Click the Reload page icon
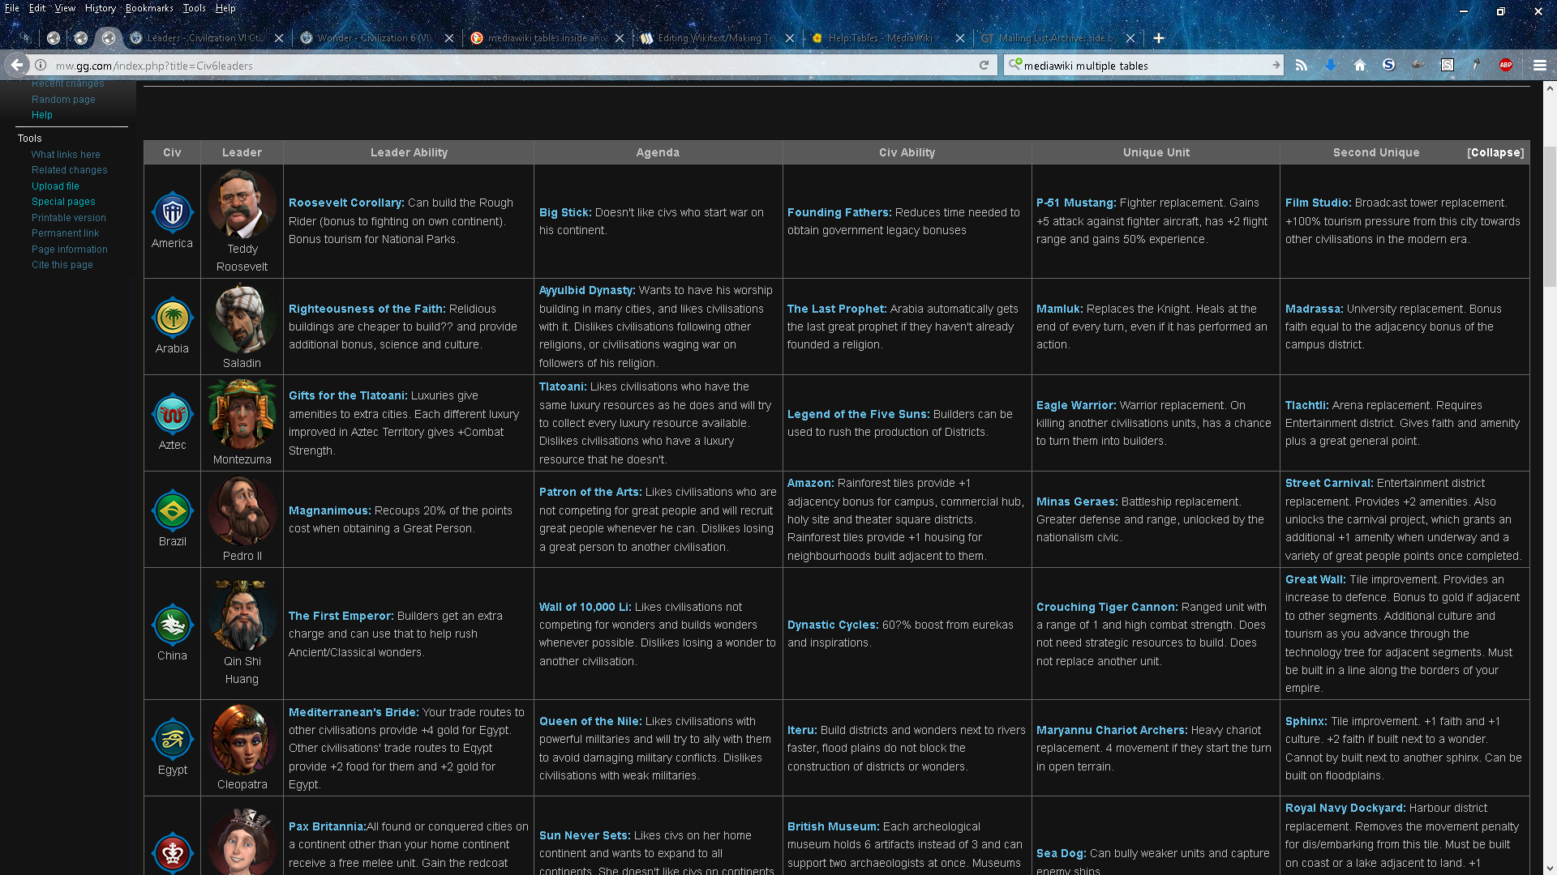This screenshot has width=1557, height=875. (984, 66)
